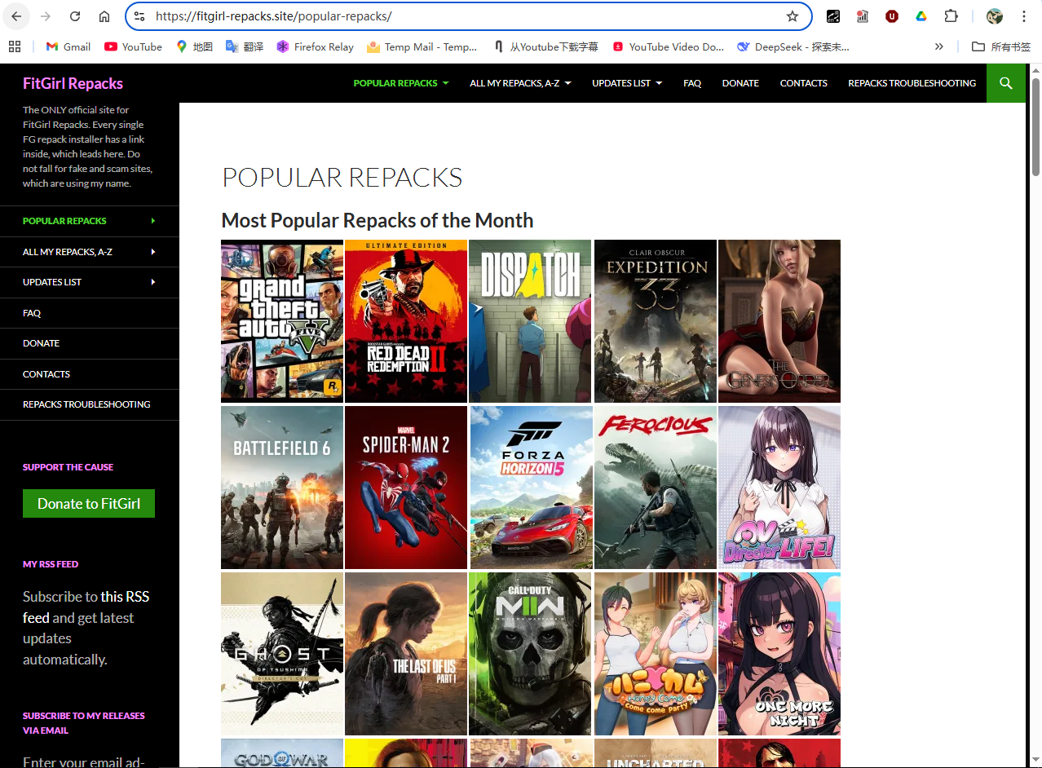Open the Temp Mail bookmark

422,46
